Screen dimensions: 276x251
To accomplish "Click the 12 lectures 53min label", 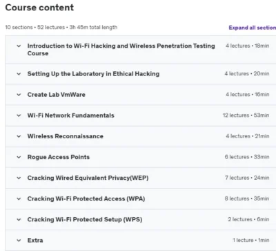I will tap(246, 115).
